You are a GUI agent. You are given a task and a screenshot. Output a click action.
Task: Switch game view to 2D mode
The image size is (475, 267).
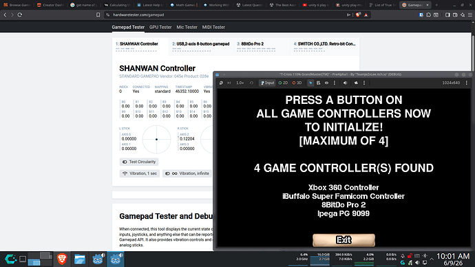[x=283, y=83]
